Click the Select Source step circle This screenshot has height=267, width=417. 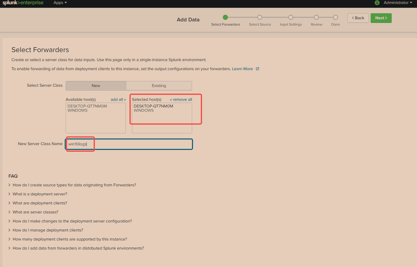click(x=260, y=17)
